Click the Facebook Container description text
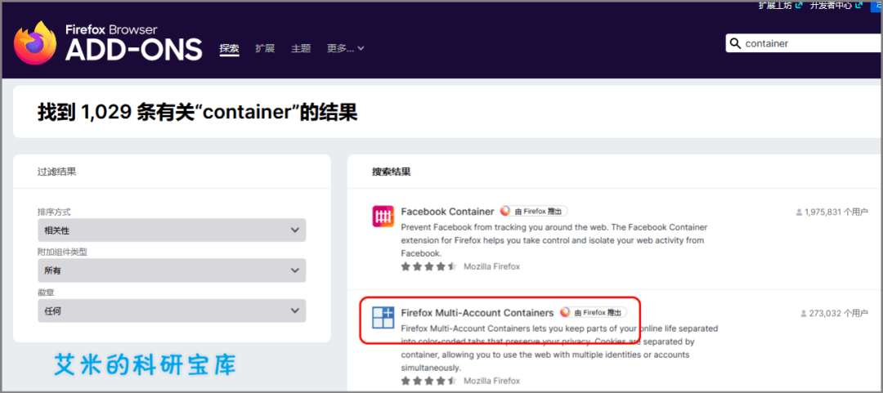 [554, 240]
